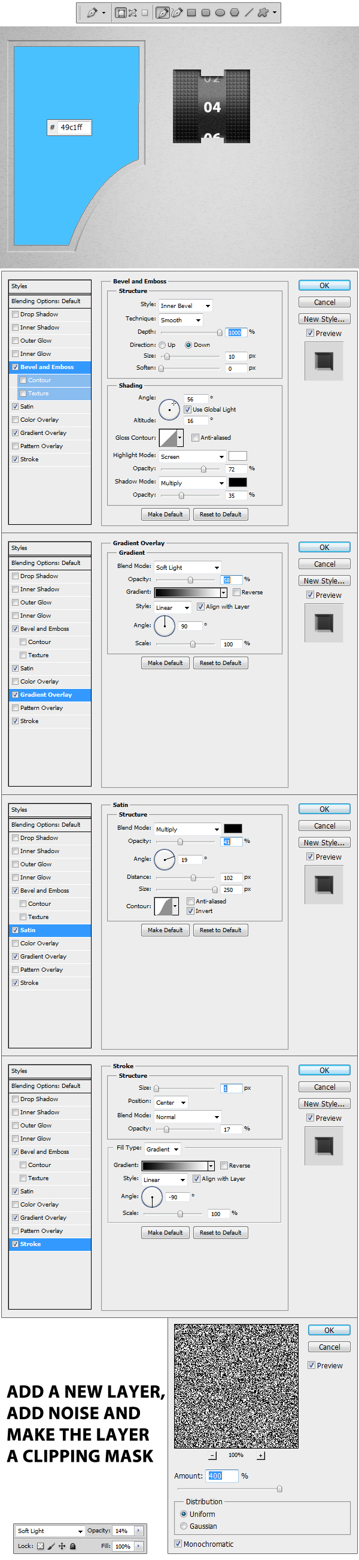Expand the stroke Fill Type Gradient dropdown

click(163, 1149)
